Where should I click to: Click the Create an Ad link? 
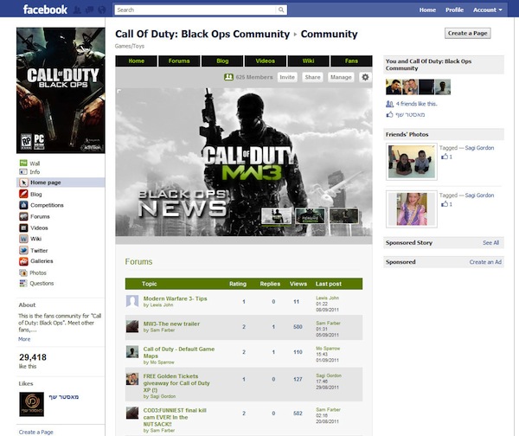(x=485, y=262)
